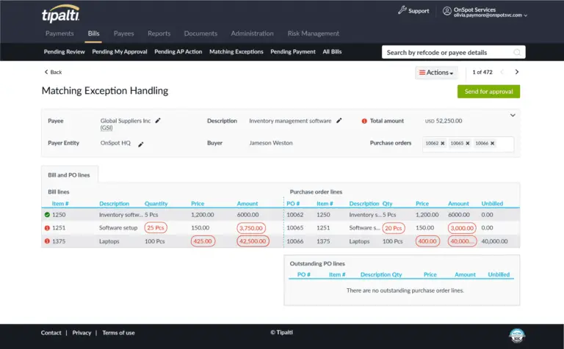Remove purchase order 10062 tag
The width and height of the screenshot is (564, 349).
[x=442, y=143]
